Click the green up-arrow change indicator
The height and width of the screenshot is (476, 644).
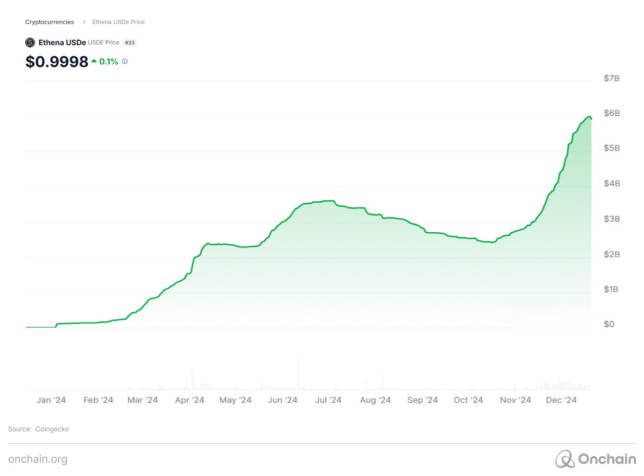click(94, 61)
